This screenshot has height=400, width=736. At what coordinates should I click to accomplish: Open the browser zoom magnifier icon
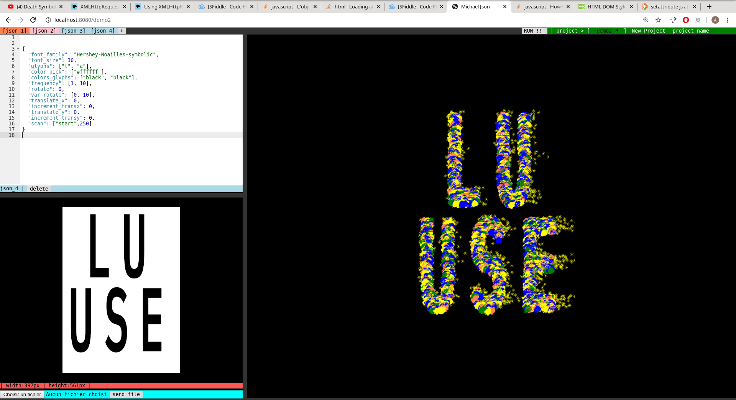pyautogui.click(x=646, y=20)
